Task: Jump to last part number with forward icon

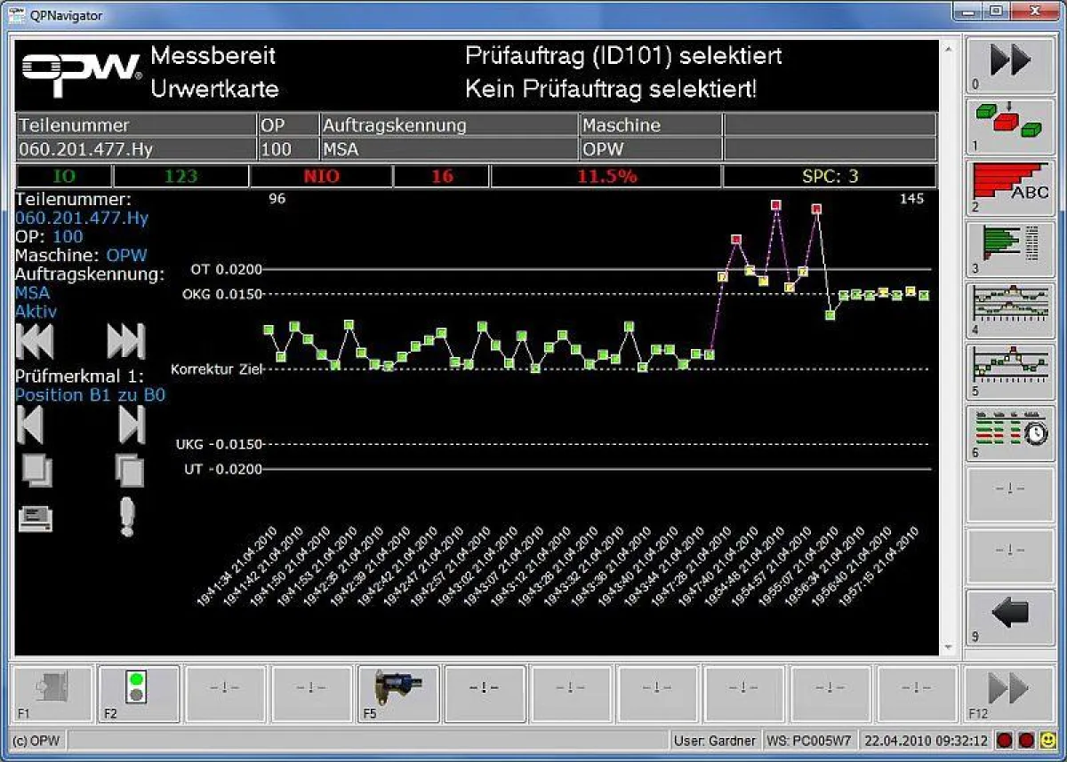Action: click(x=125, y=341)
